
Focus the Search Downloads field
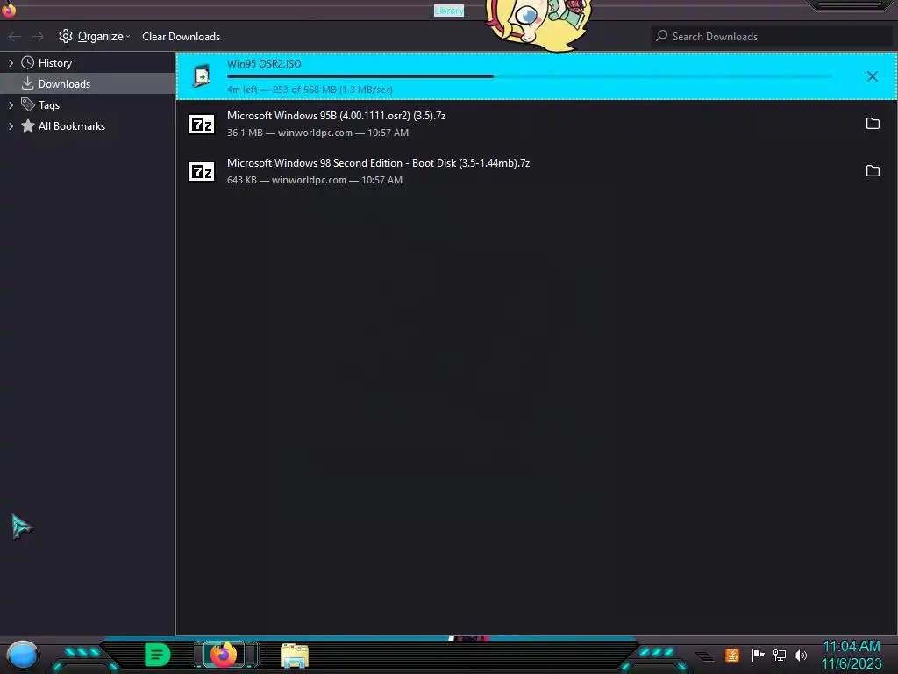click(x=772, y=36)
